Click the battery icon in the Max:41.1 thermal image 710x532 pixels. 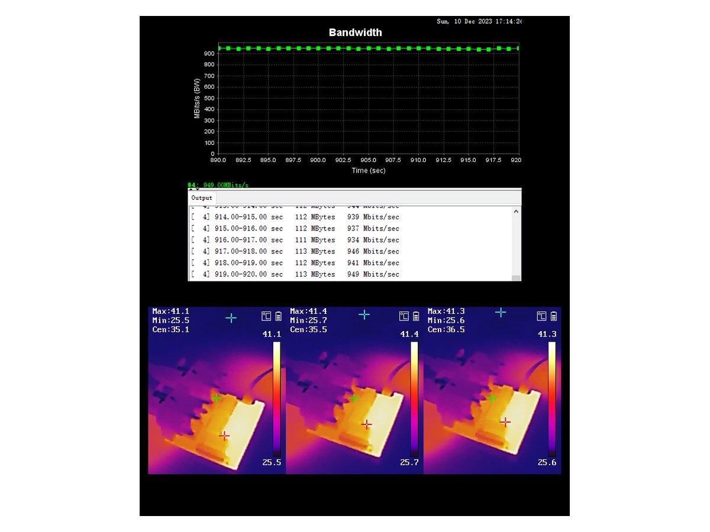(x=279, y=316)
